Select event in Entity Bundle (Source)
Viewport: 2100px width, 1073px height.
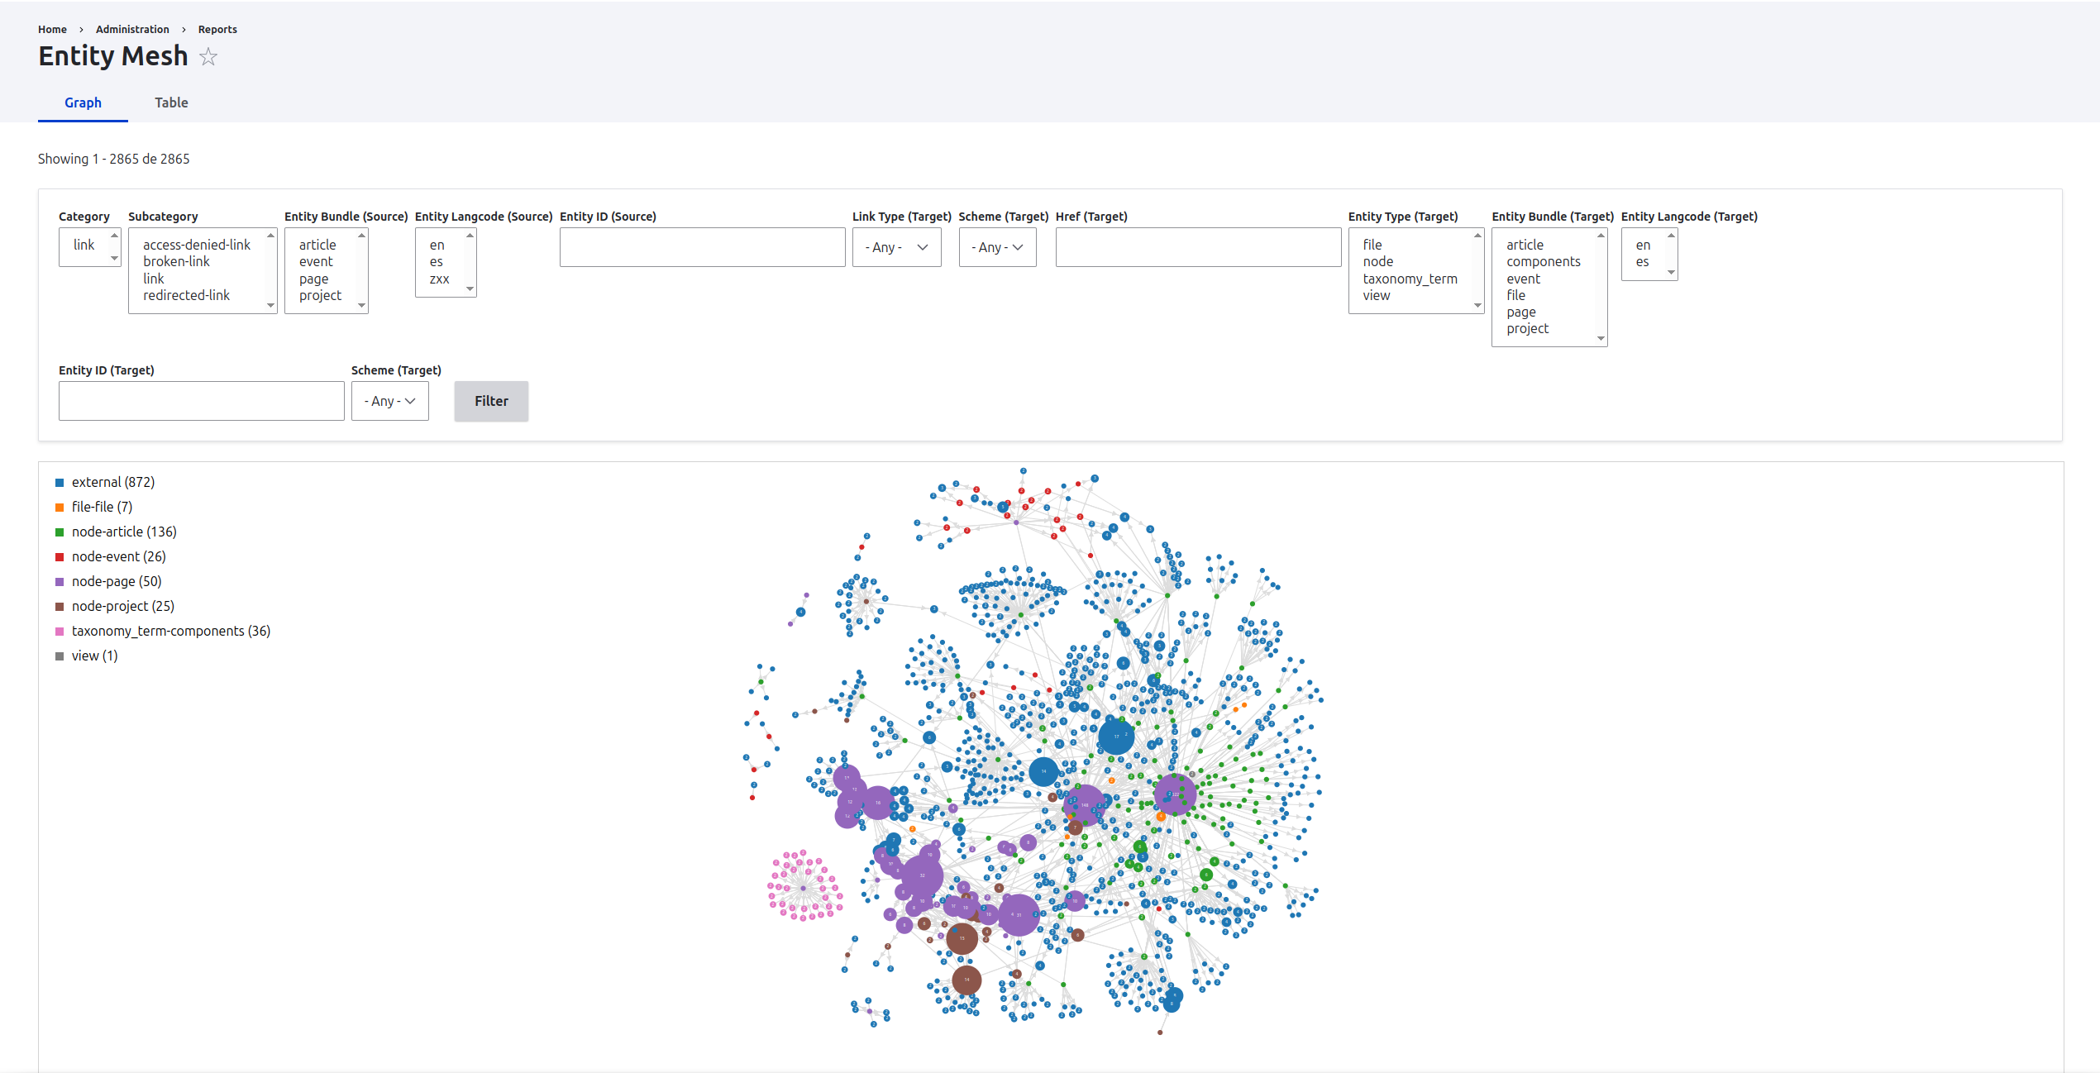[316, 261]
